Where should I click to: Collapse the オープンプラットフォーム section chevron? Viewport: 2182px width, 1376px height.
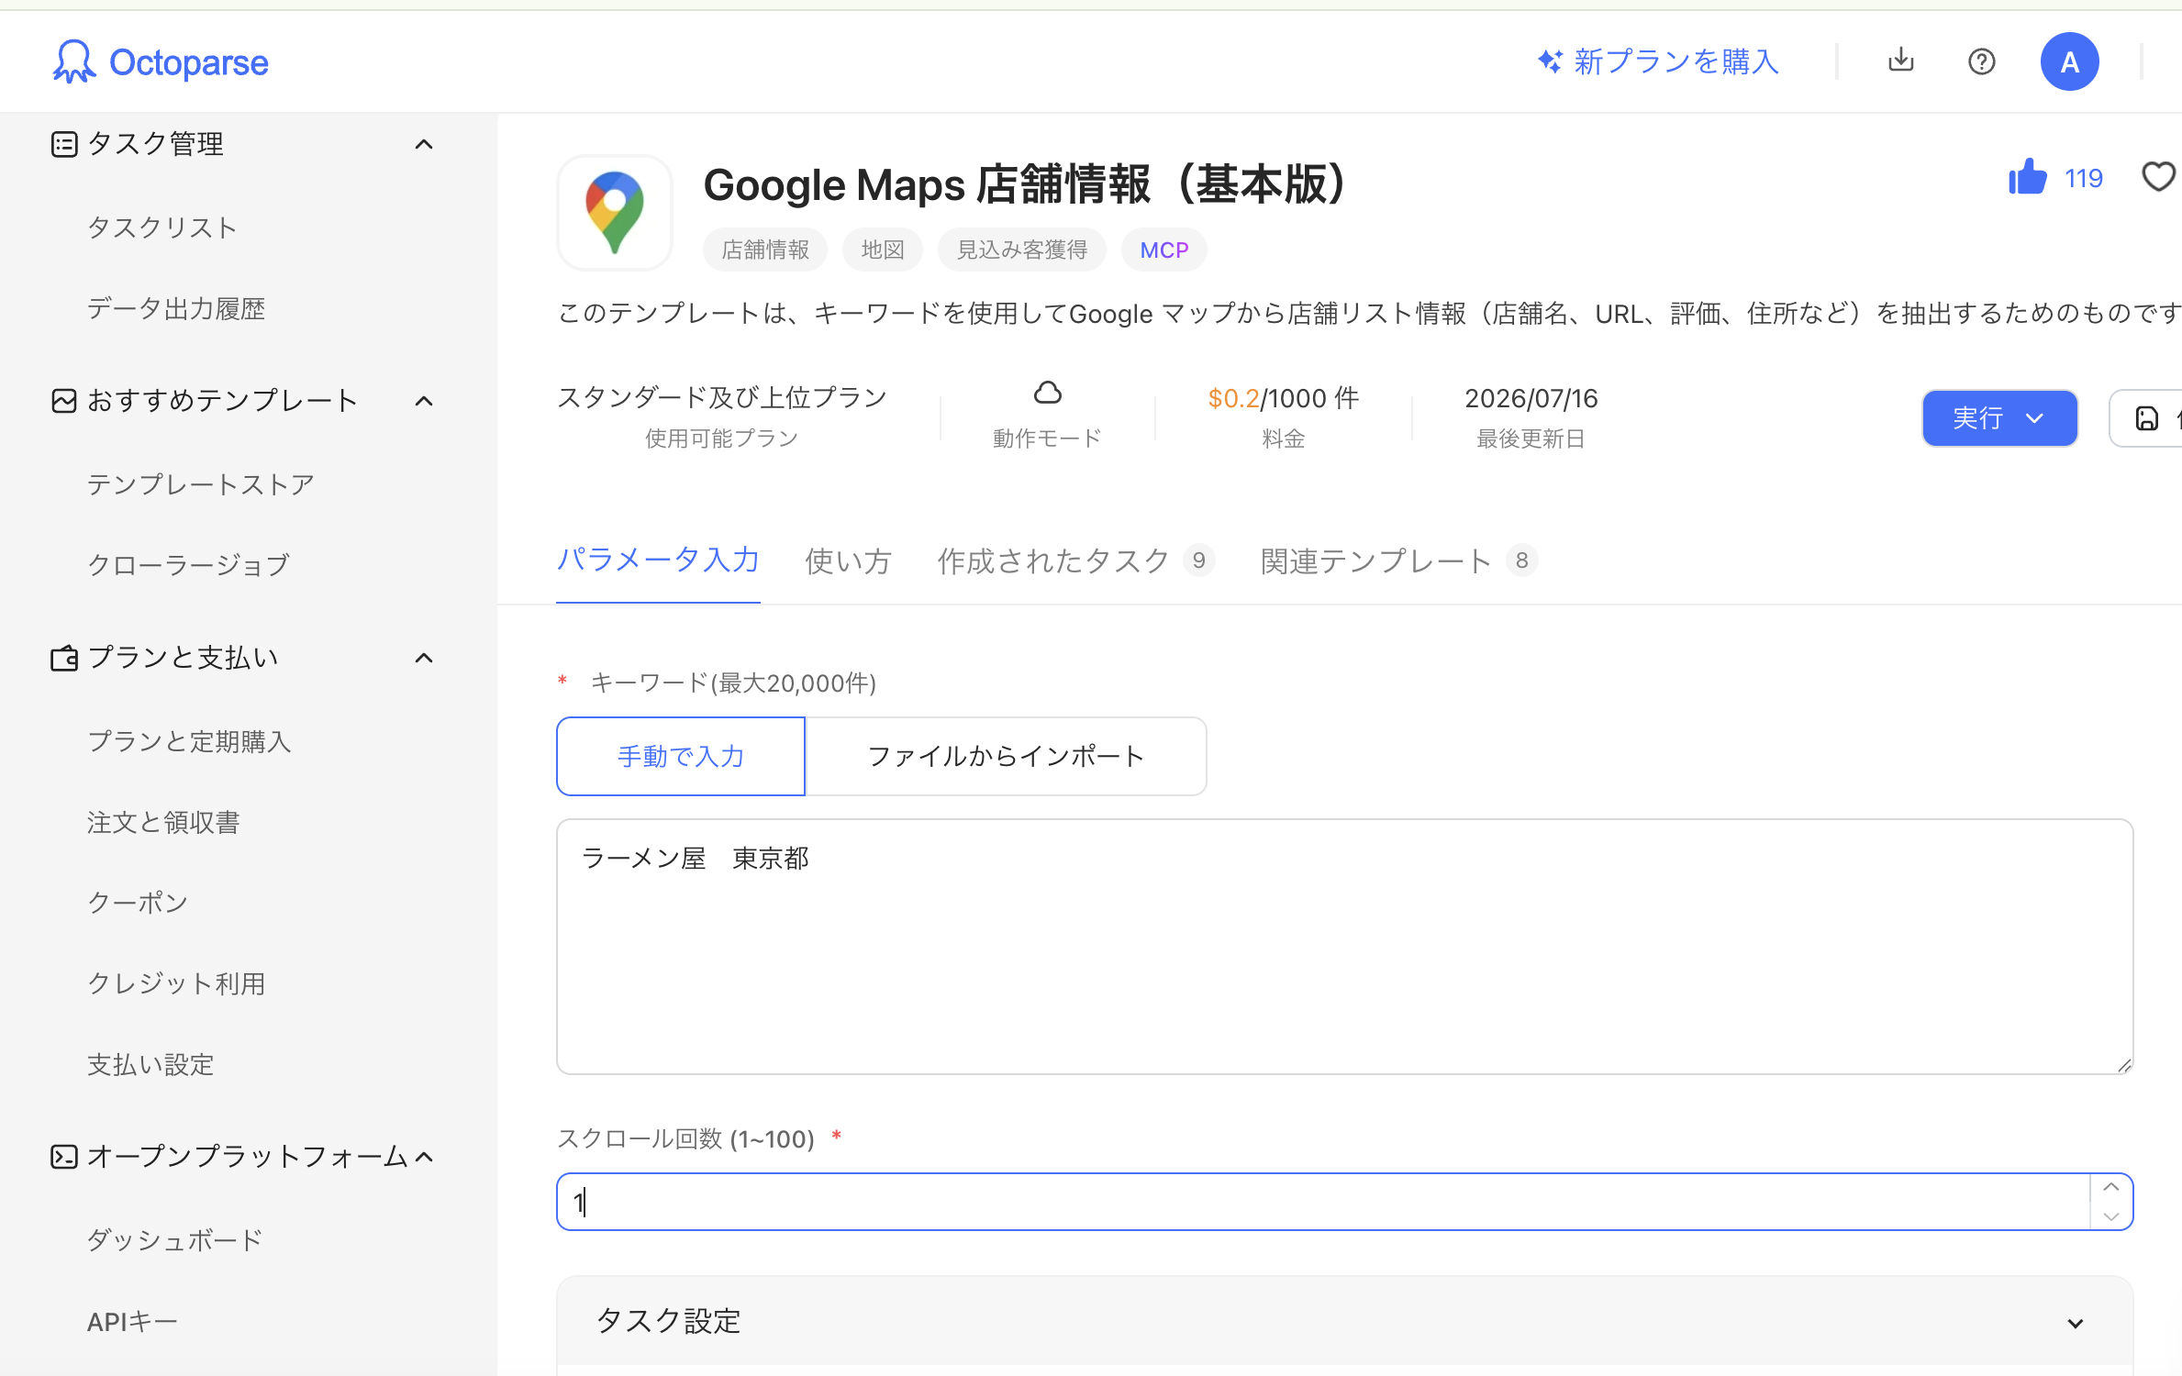coord(424,1157)
